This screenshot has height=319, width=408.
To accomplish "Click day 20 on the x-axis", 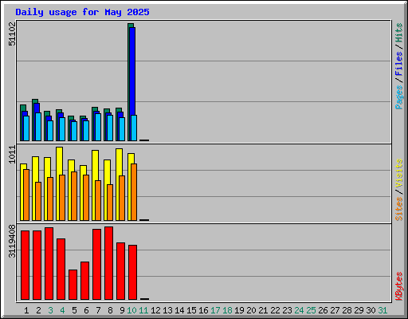I will point(251,310).
